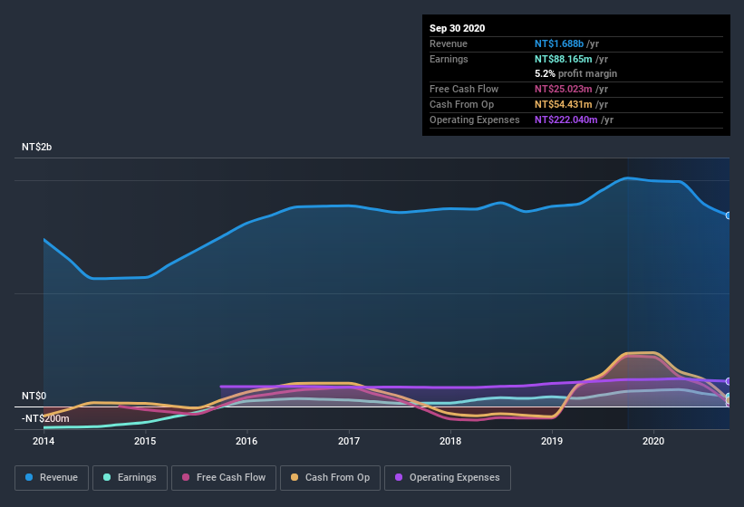Click the NT$1.688b revenue value

coord(559,43)
